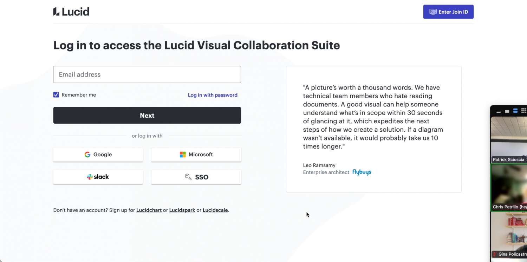Image resolution: width=527 pixels, height=262 pixels.
Task: Click the "Log in to access" page heading
Action: (196, 45)
